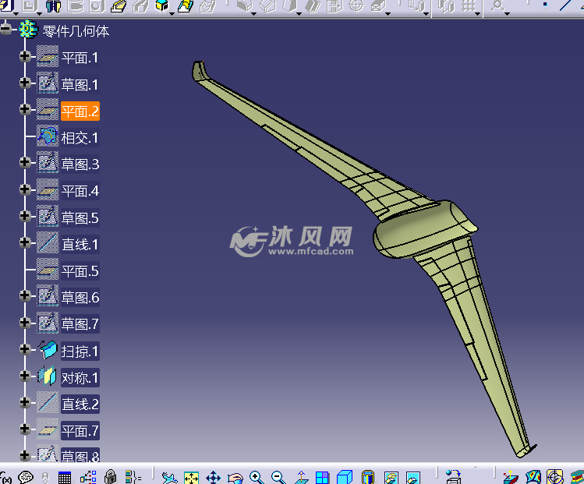The width and height of the screenshot is (584, 484).
Task: Select the Pan view tool
Action: click(x=214, y=478)
